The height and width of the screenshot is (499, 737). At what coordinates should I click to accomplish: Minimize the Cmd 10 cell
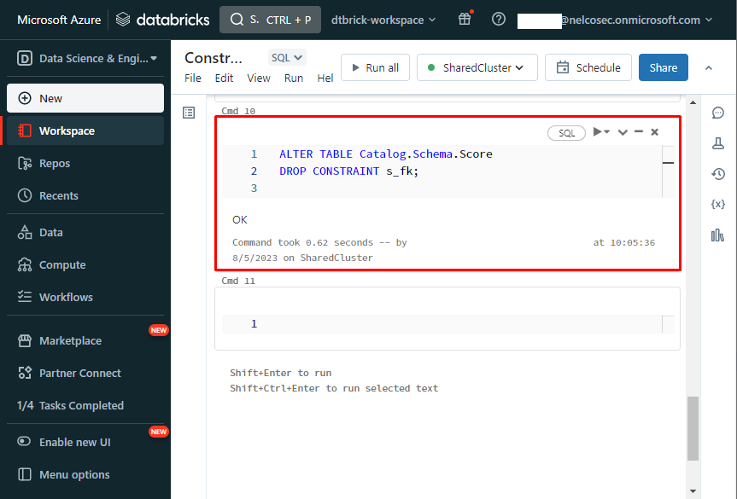pyautogui.click(x=639, y=132)
